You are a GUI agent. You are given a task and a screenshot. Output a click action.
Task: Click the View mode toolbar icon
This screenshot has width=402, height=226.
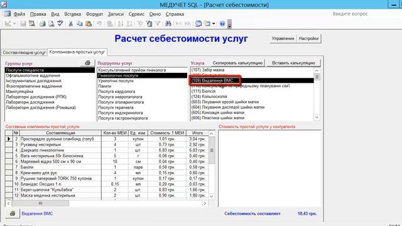pos(8,24)
